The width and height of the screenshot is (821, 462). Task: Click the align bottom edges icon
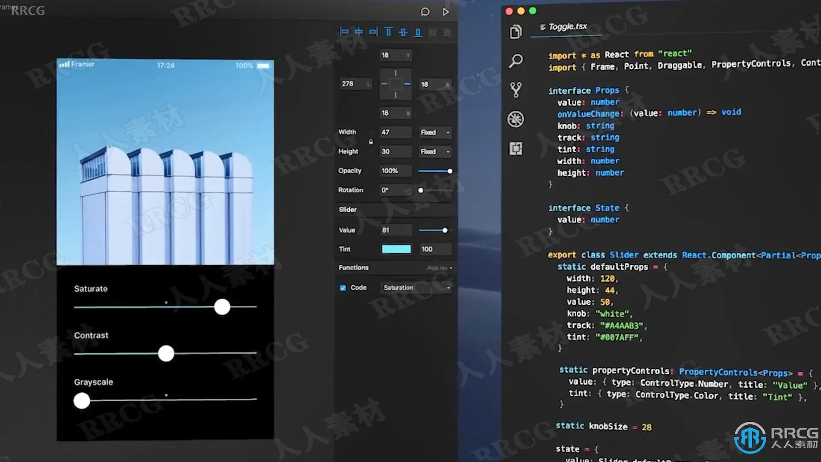(418, 32)
